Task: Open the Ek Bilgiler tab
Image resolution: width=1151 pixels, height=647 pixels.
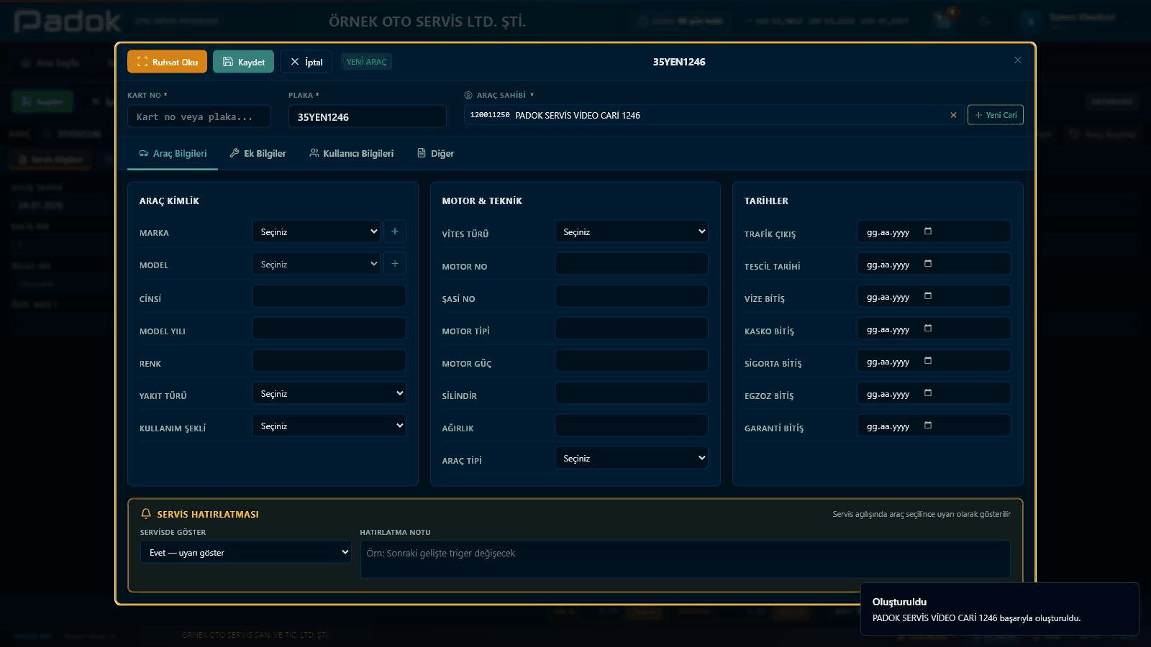Action: [x=258, y=154]
